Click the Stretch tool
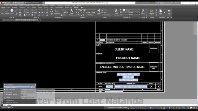This screenshot has width=198, height=111. click(27, 15)
